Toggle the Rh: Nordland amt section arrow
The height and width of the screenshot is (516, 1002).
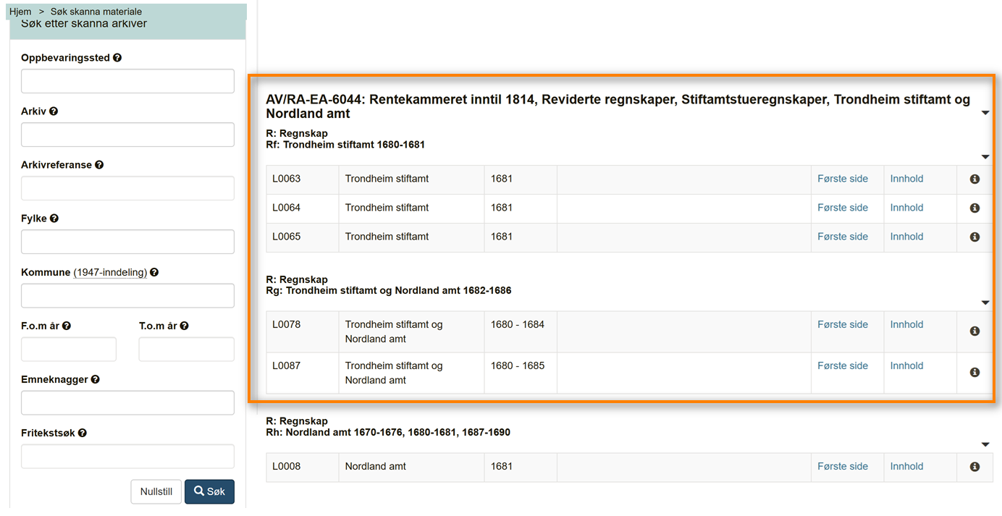(985, 444)
